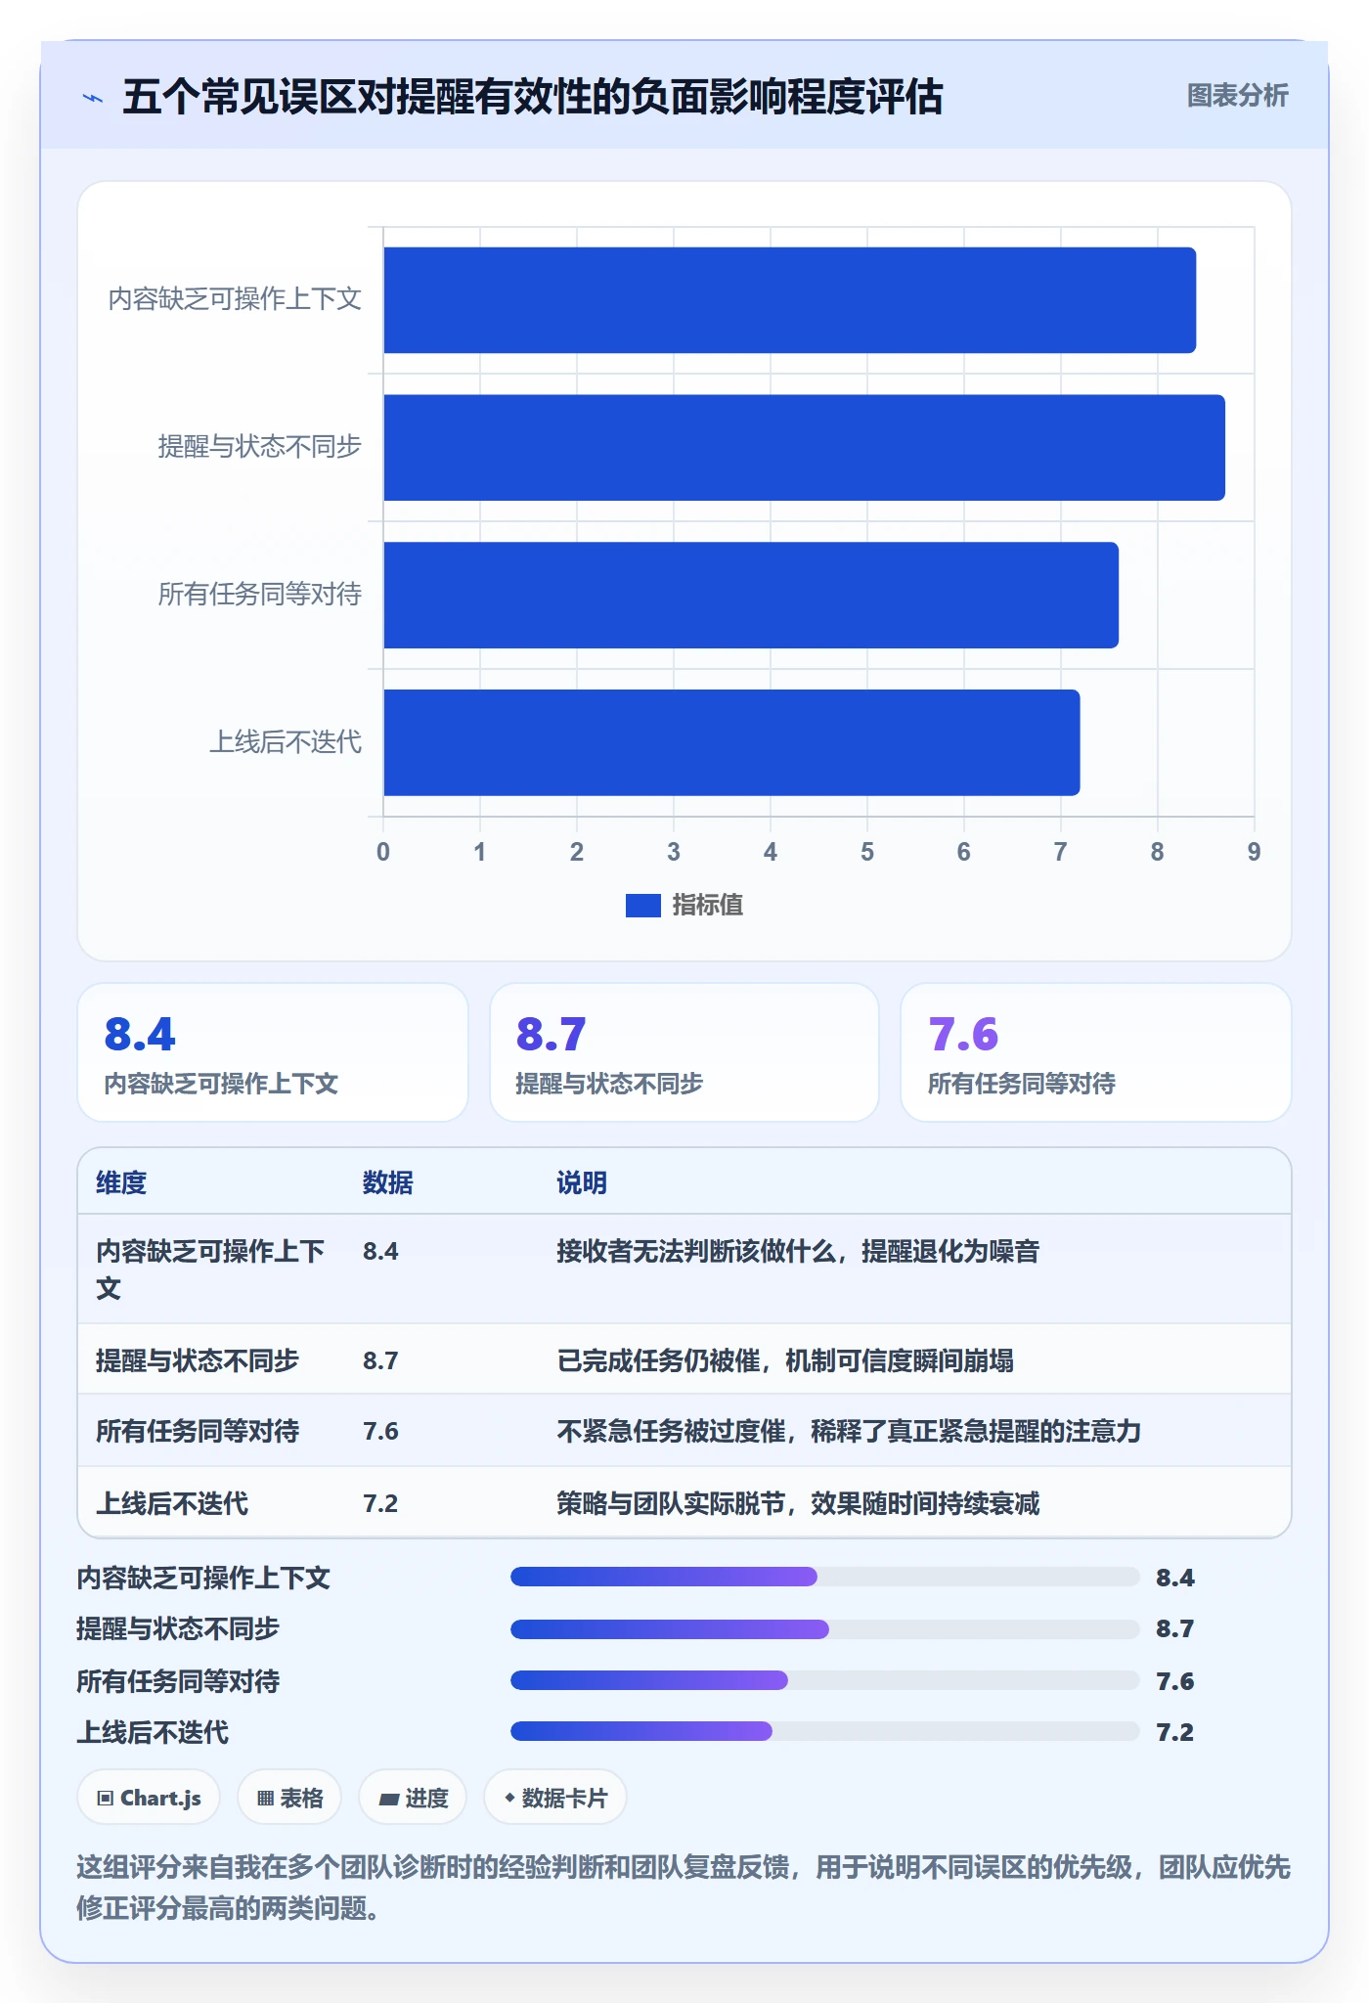Click the progress bar for 提醒与状态不同步
The width and height of the screenshot is (1369, 2003).
[825, 1628]
